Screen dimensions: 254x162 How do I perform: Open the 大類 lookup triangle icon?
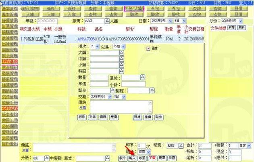point(122,53)
